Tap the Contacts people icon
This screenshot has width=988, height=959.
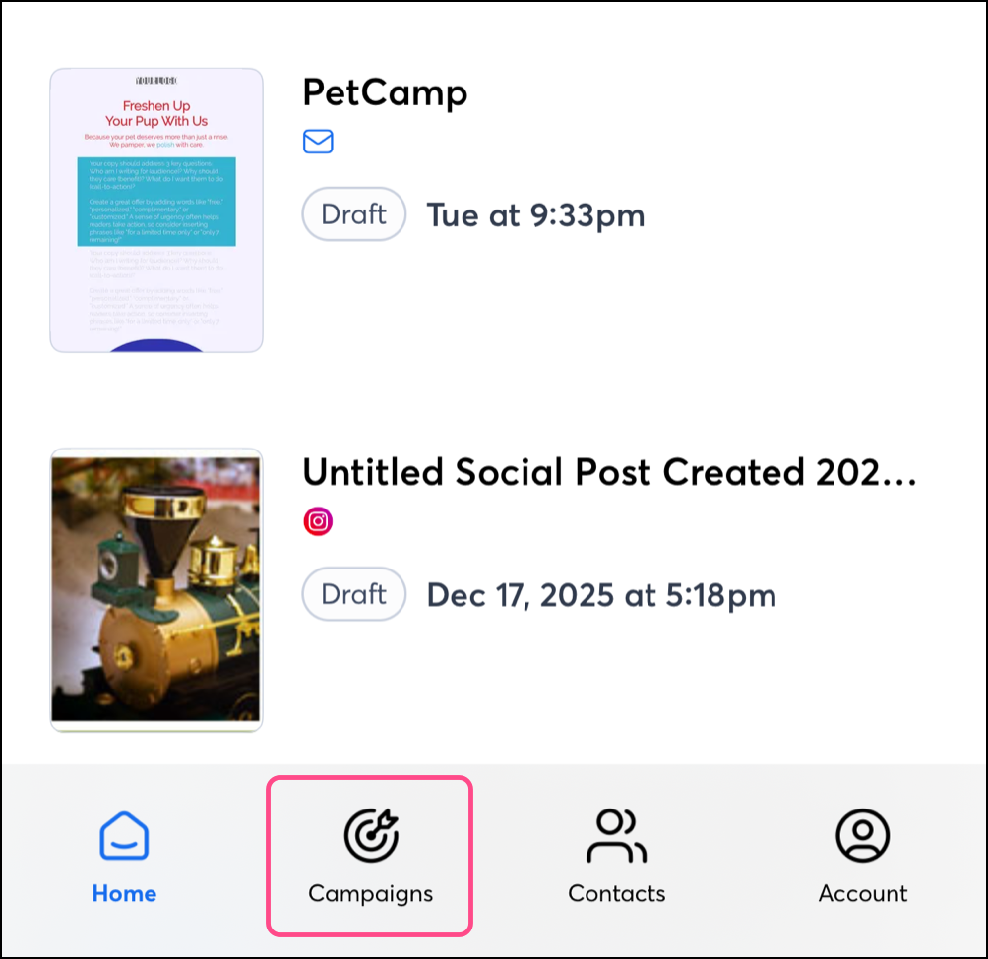point(616,835)
